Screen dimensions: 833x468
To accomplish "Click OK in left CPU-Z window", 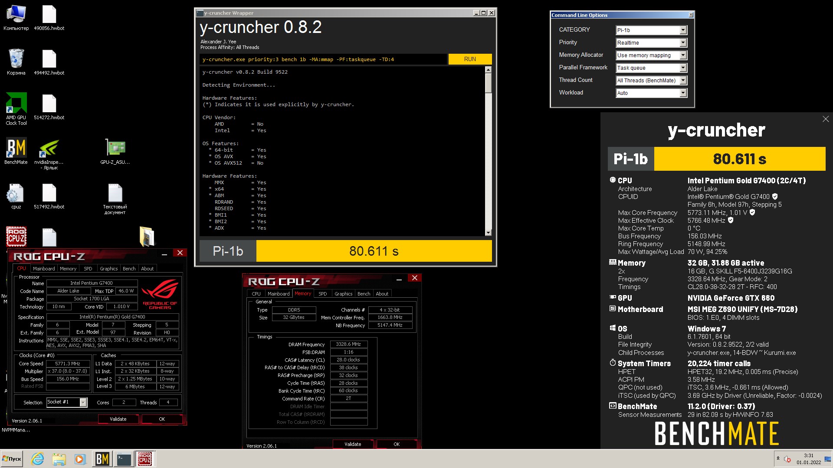I will coord(162,419).
